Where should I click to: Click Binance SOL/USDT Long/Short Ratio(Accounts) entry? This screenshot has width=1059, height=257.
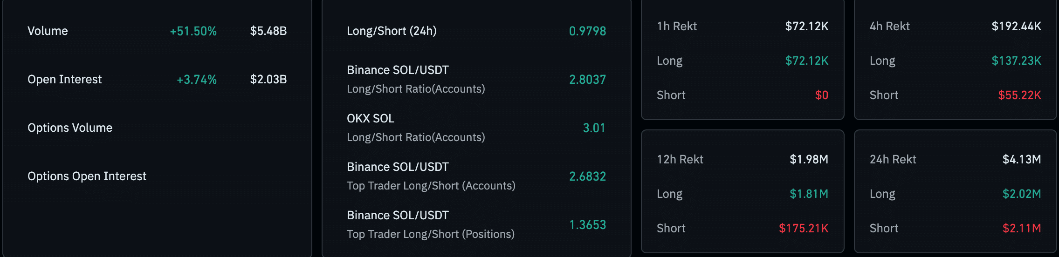click(476, 79)
